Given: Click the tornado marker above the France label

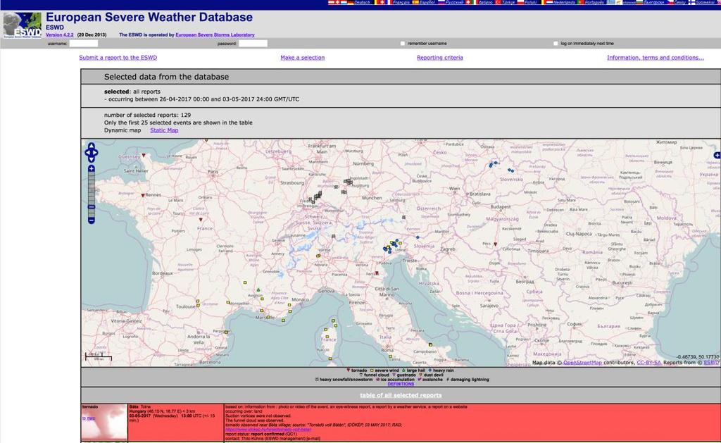Looking at the screenshot, I should [201, 220].
